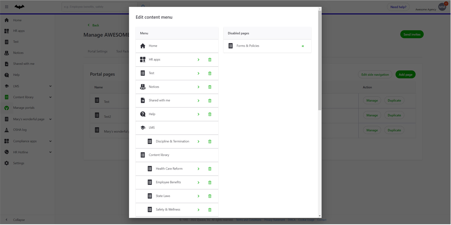The image size is (451, 225).
Task: Delete the Test page using its trash icon
Action: pyautogui.click(x=210, y=73)
